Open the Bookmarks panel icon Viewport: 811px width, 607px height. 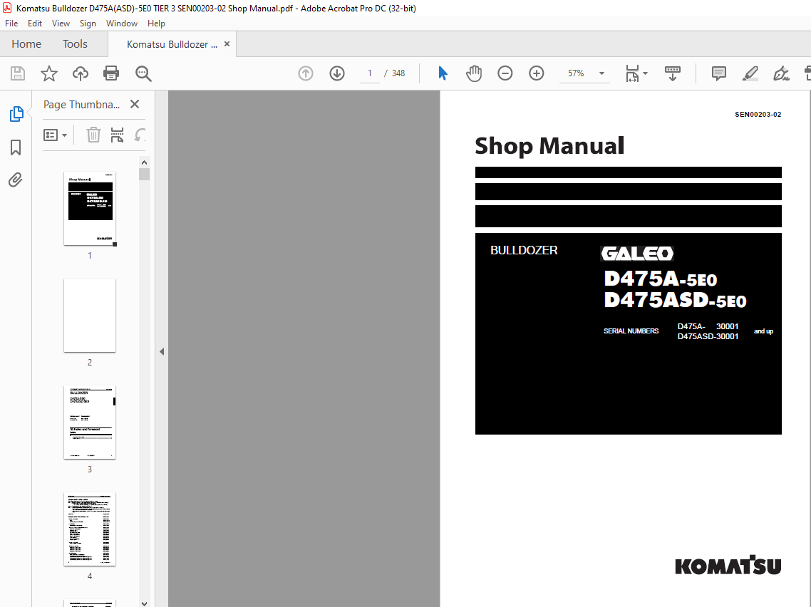tap(16, 147)
